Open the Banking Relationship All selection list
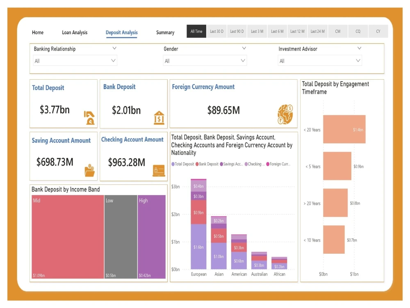 (114, 60)
